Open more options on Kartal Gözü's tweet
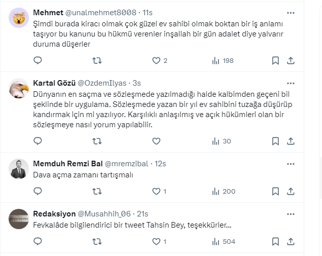This screenshot has height=256, width=322. [x=291, y=83]
